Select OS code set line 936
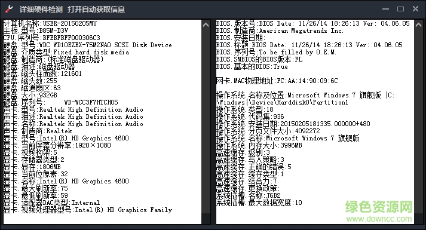The width and height of the screenshot is (426, 230). click(x=250, y=116)
